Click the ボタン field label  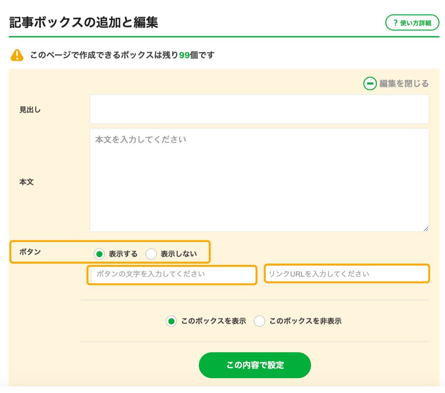tap(30, 252)
